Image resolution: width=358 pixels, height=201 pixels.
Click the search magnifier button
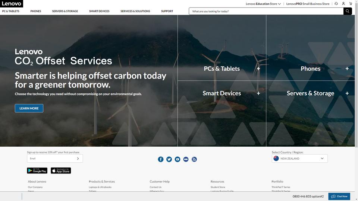[348, 11]
